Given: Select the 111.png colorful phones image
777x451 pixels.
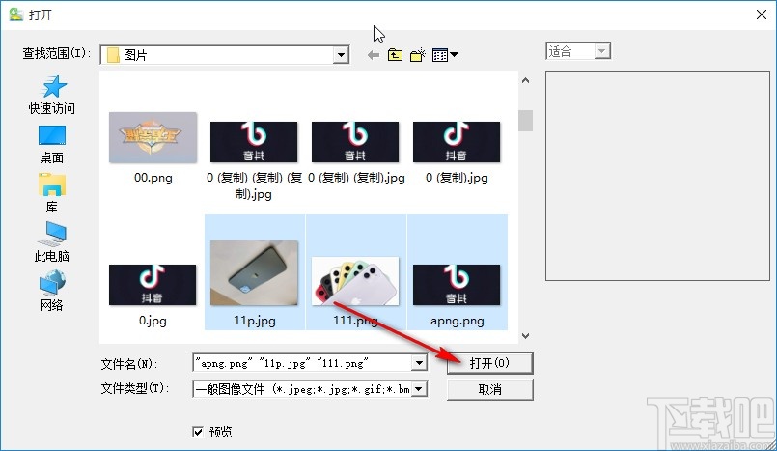Looking at the screenshot, I should 355,280.
